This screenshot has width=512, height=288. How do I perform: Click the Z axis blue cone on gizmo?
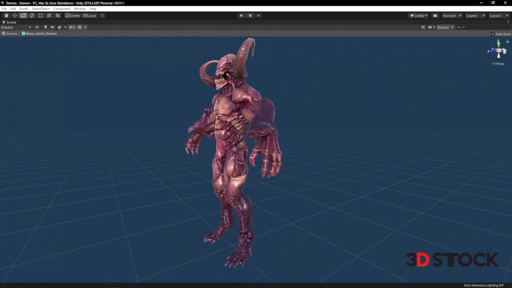(x=492, y=51)
